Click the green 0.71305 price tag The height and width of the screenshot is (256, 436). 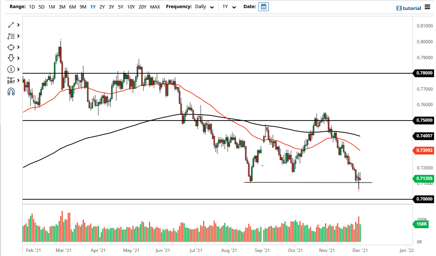click(x=423, y=178)
